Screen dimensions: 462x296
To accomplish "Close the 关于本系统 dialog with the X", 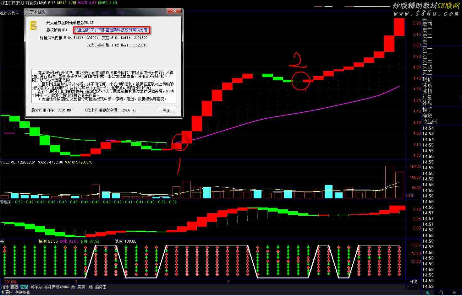I will pos(174,12).
